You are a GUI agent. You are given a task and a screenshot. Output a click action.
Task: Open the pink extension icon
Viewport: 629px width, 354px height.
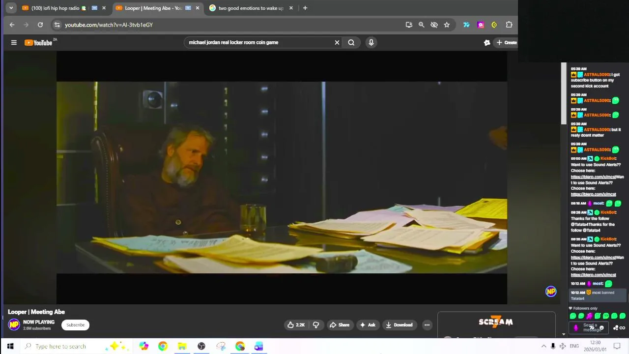pos(481,25)
